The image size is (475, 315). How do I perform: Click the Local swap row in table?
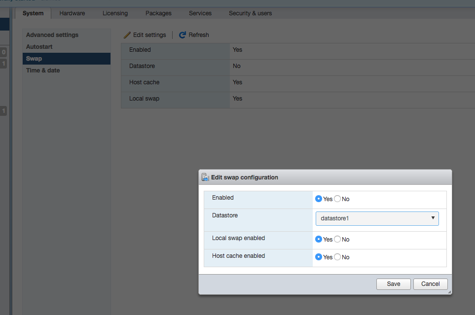point(298,100)
